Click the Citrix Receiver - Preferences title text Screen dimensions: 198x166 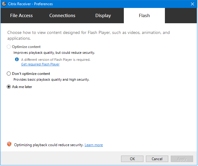coord(30,4)
